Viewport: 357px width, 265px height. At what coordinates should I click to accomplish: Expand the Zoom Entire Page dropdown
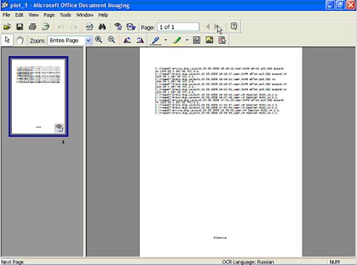88,41
